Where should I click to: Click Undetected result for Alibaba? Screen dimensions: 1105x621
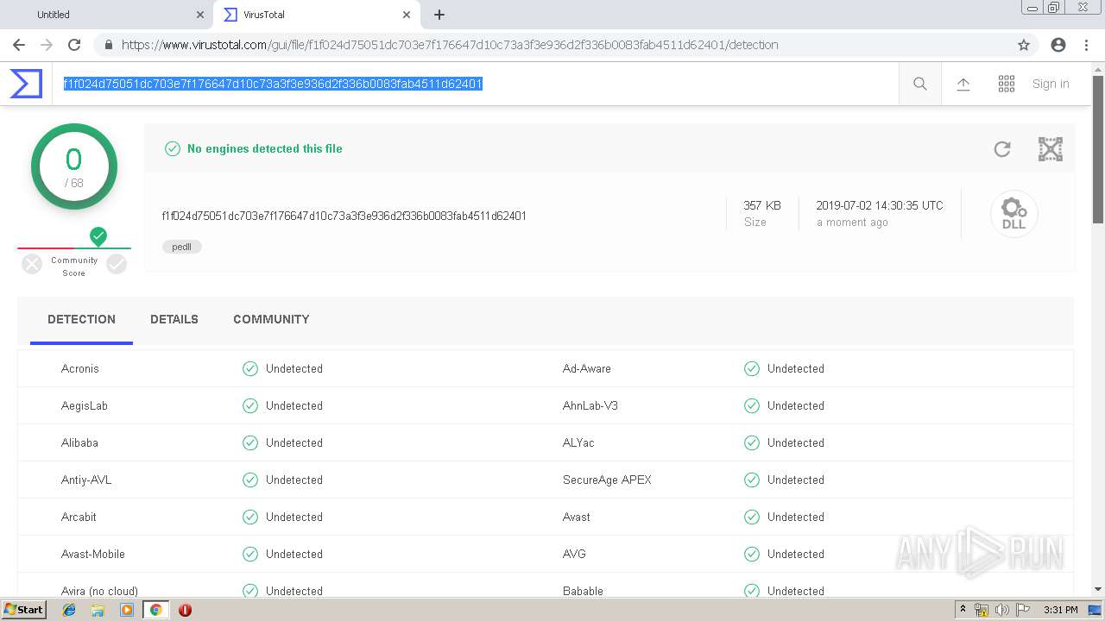coord(294,442)
